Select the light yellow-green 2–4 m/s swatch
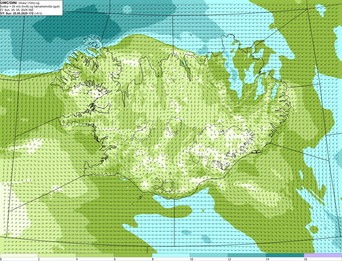The width and height of the screenshot is (342, 261). [x=57, y=255]
